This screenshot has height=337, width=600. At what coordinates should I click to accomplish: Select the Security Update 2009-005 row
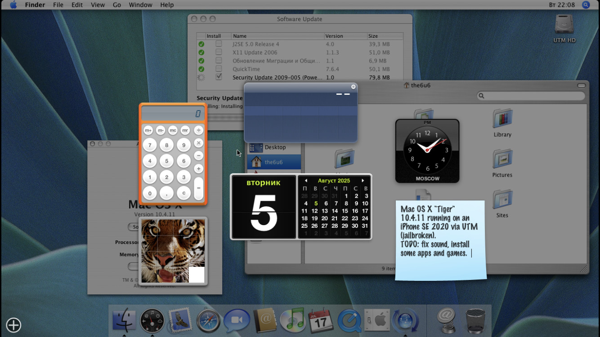tap(300, 77)
